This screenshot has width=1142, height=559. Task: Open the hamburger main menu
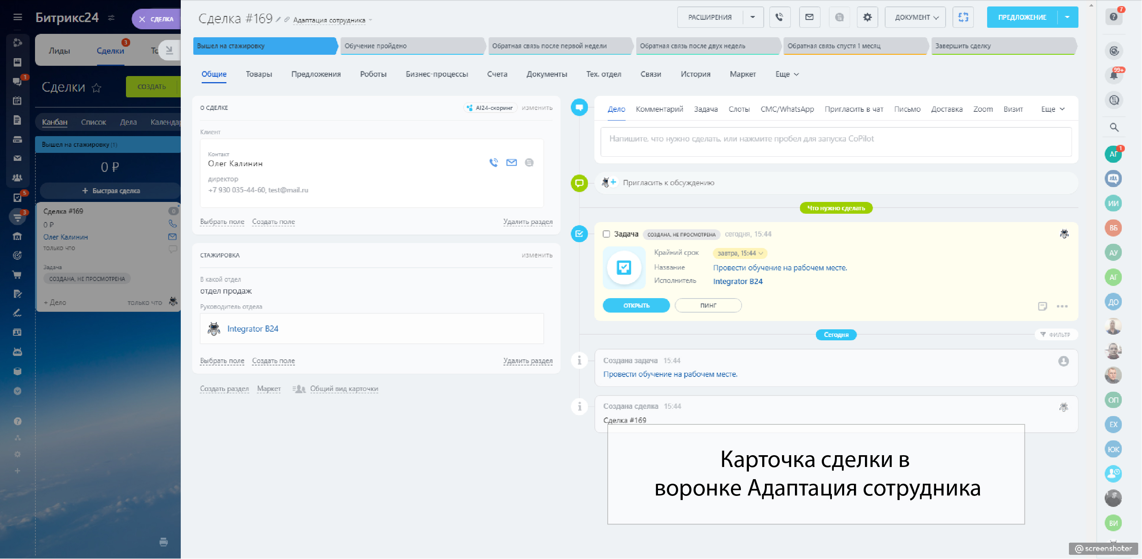click(x=18, y=17)
